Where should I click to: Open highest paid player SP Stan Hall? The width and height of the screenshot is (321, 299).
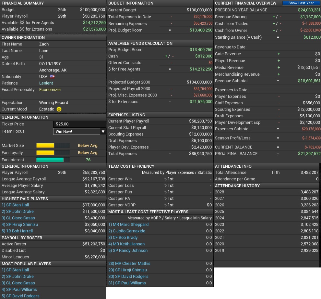[15, 205]
